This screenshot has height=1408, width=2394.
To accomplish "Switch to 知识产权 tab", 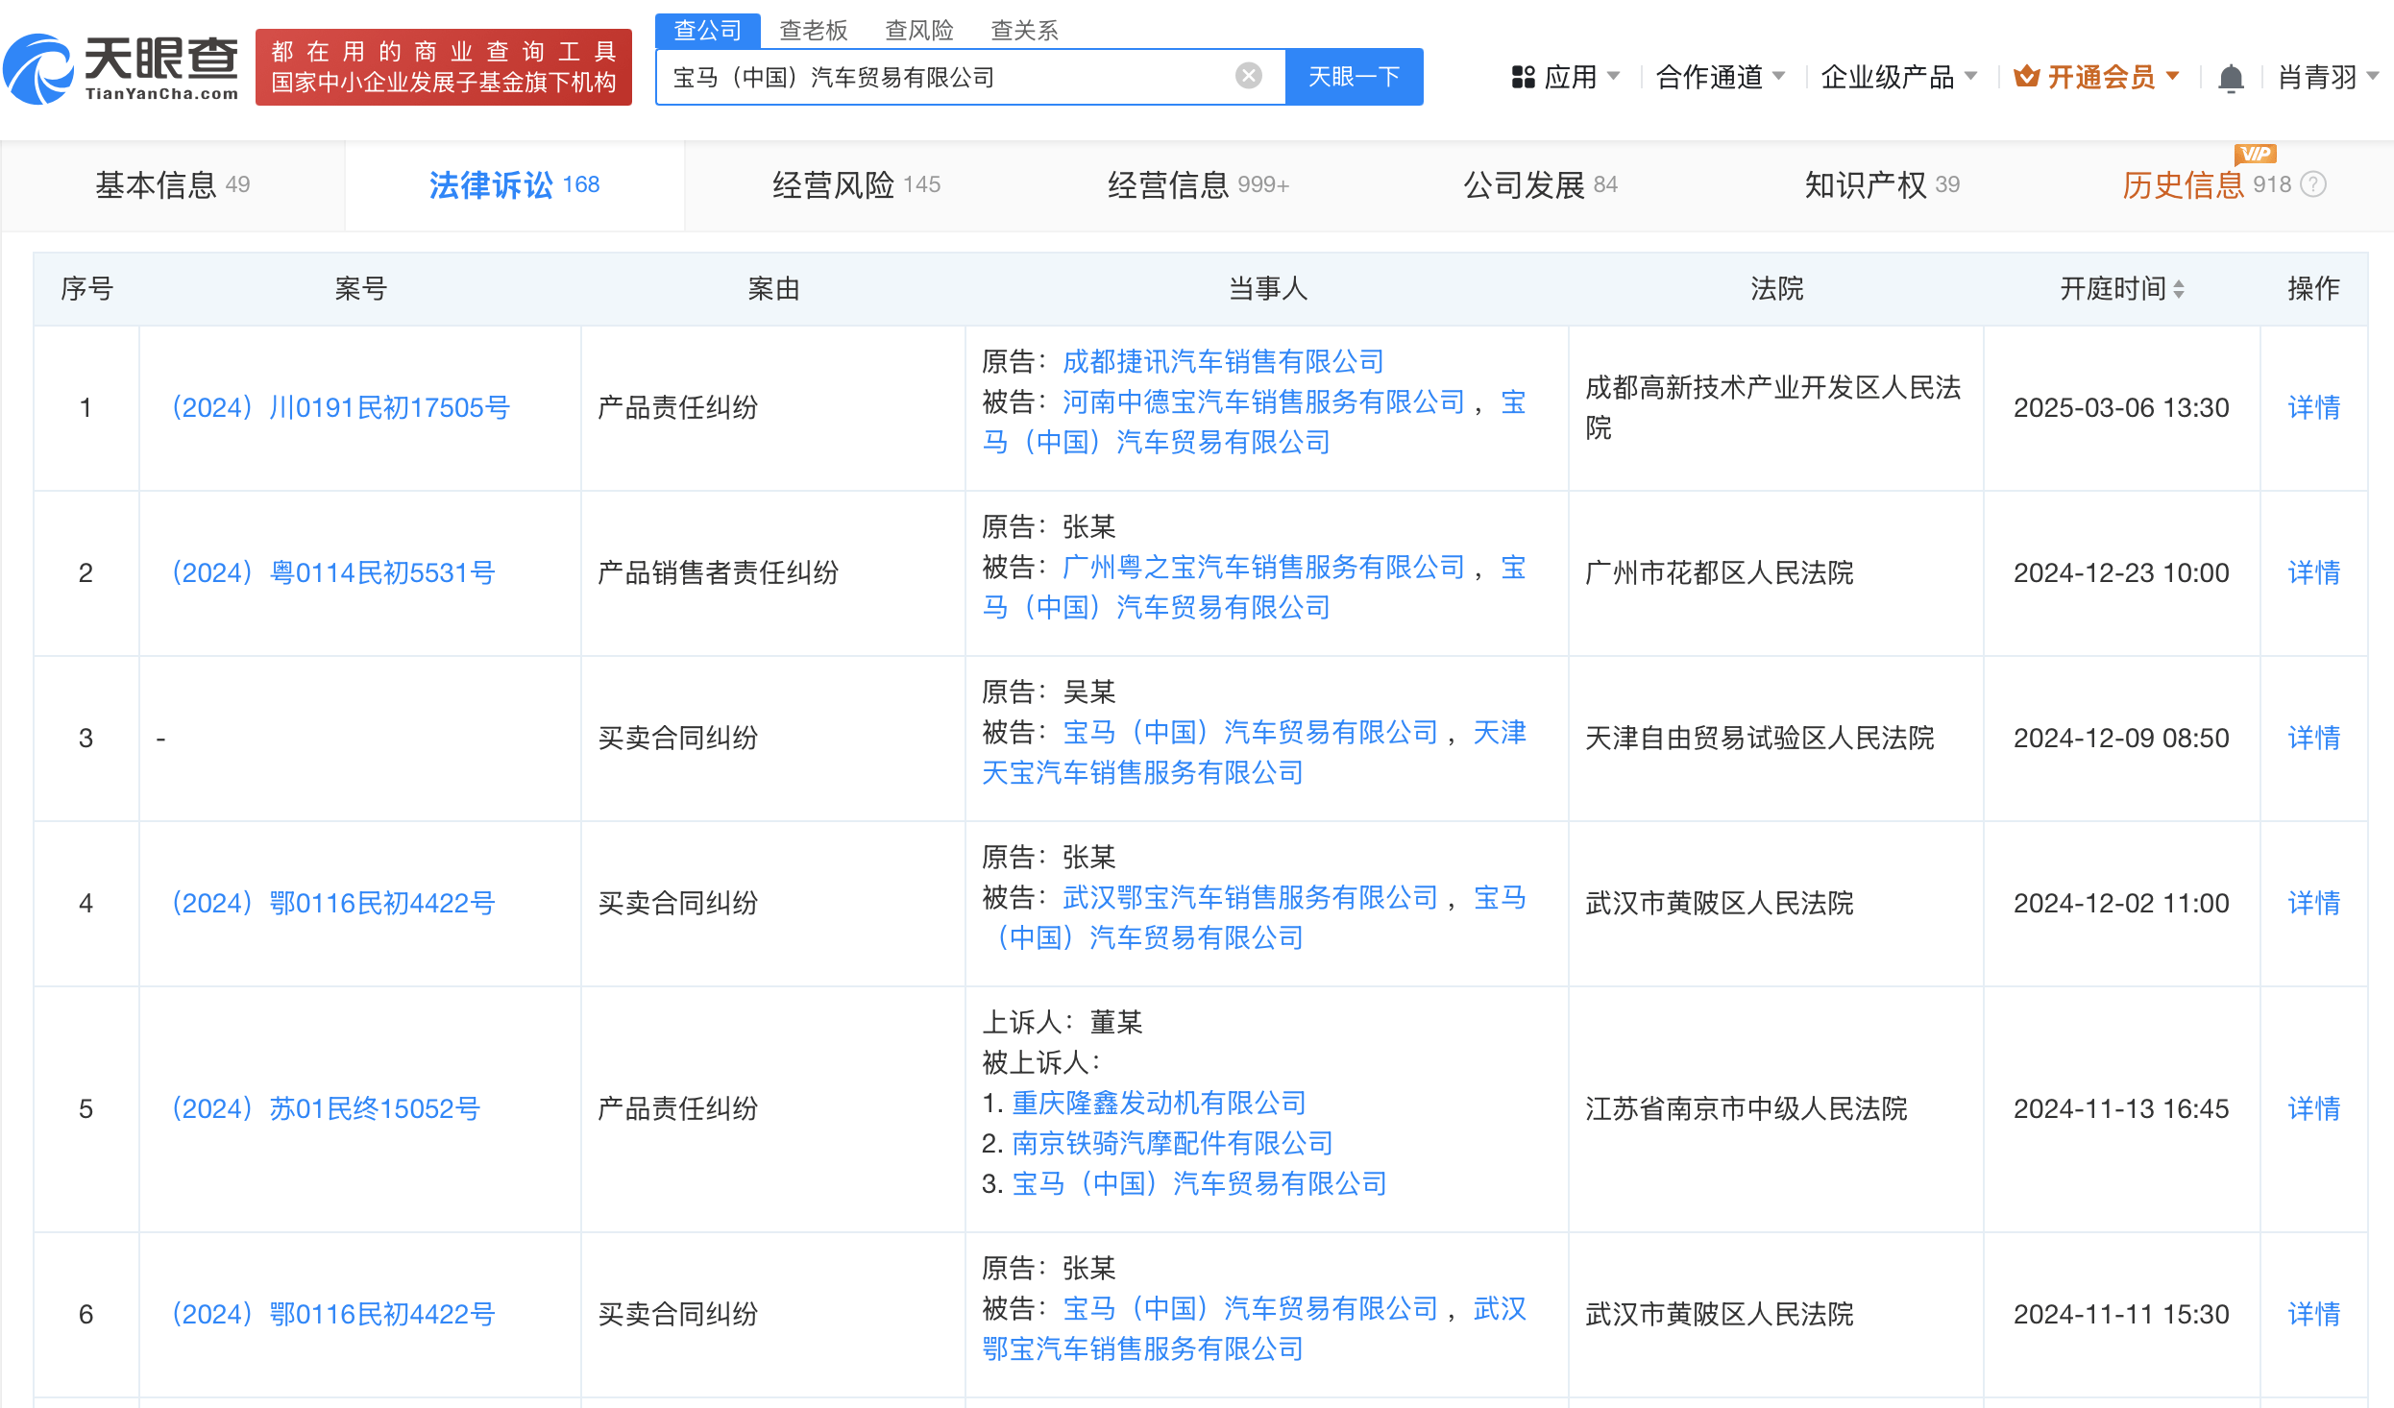I will 1881,184.
